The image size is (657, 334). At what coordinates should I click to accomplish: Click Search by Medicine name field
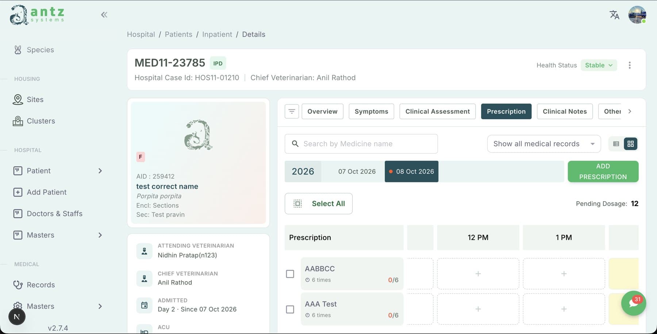point(361,144)
